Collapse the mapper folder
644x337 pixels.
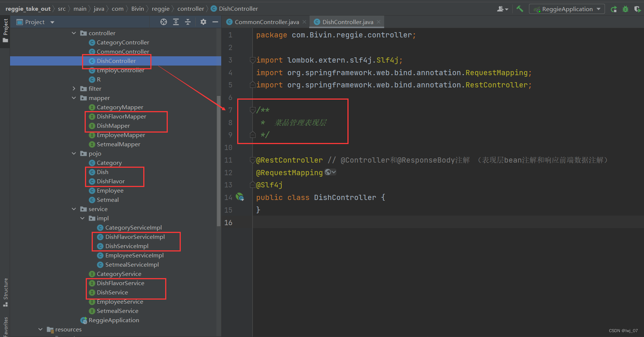click(x=74, y=98)
